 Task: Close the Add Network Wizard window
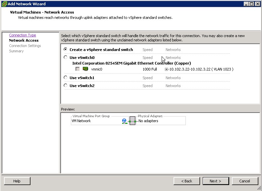[257, 4]
